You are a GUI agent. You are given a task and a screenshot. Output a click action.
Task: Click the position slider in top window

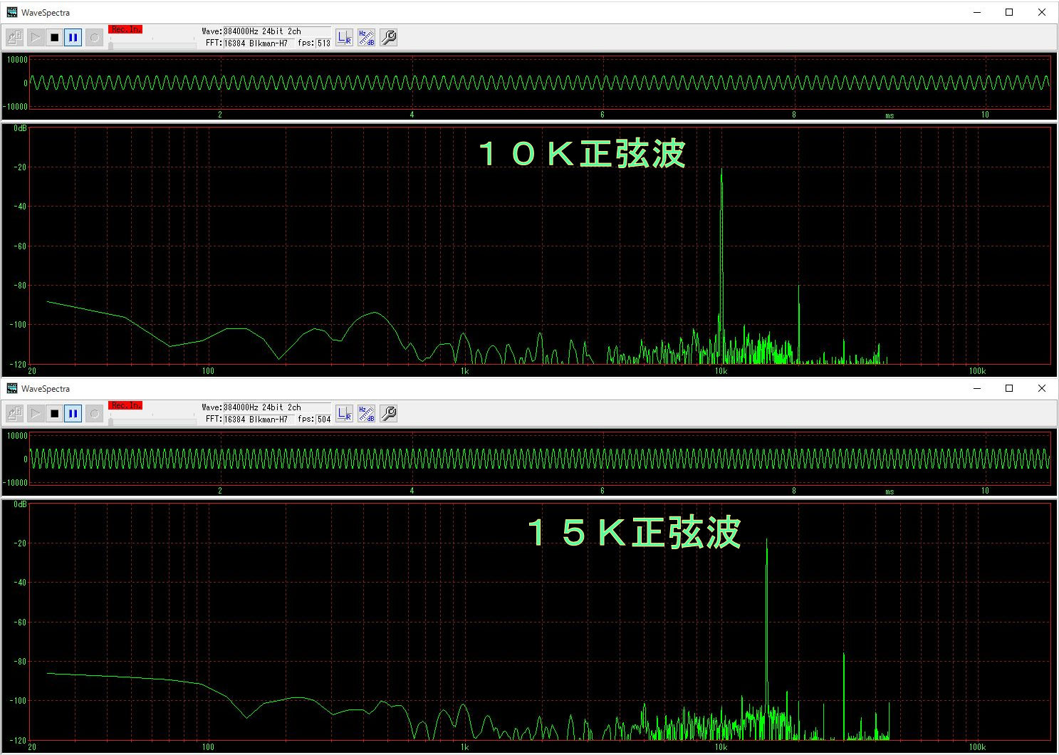152,46
